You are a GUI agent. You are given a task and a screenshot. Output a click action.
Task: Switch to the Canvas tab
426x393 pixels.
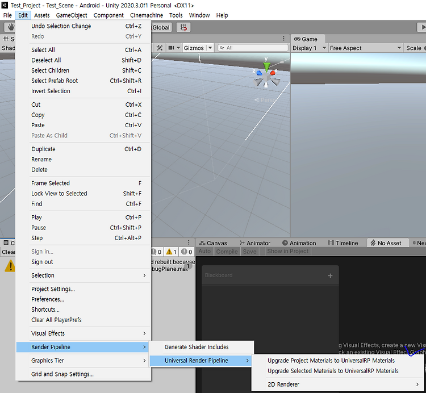click(213, 243)
